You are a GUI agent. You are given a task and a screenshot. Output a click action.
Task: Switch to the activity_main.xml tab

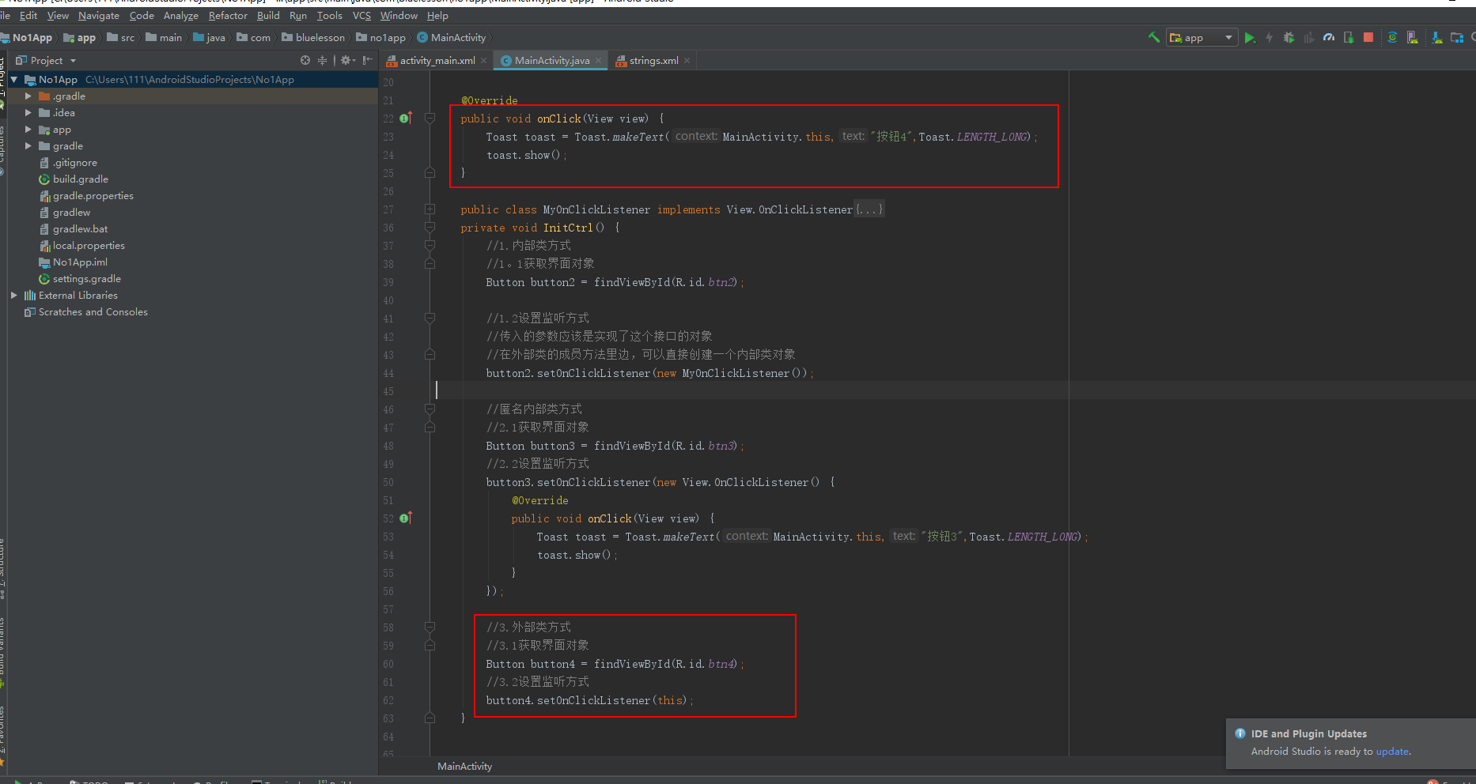click(437, 61)
